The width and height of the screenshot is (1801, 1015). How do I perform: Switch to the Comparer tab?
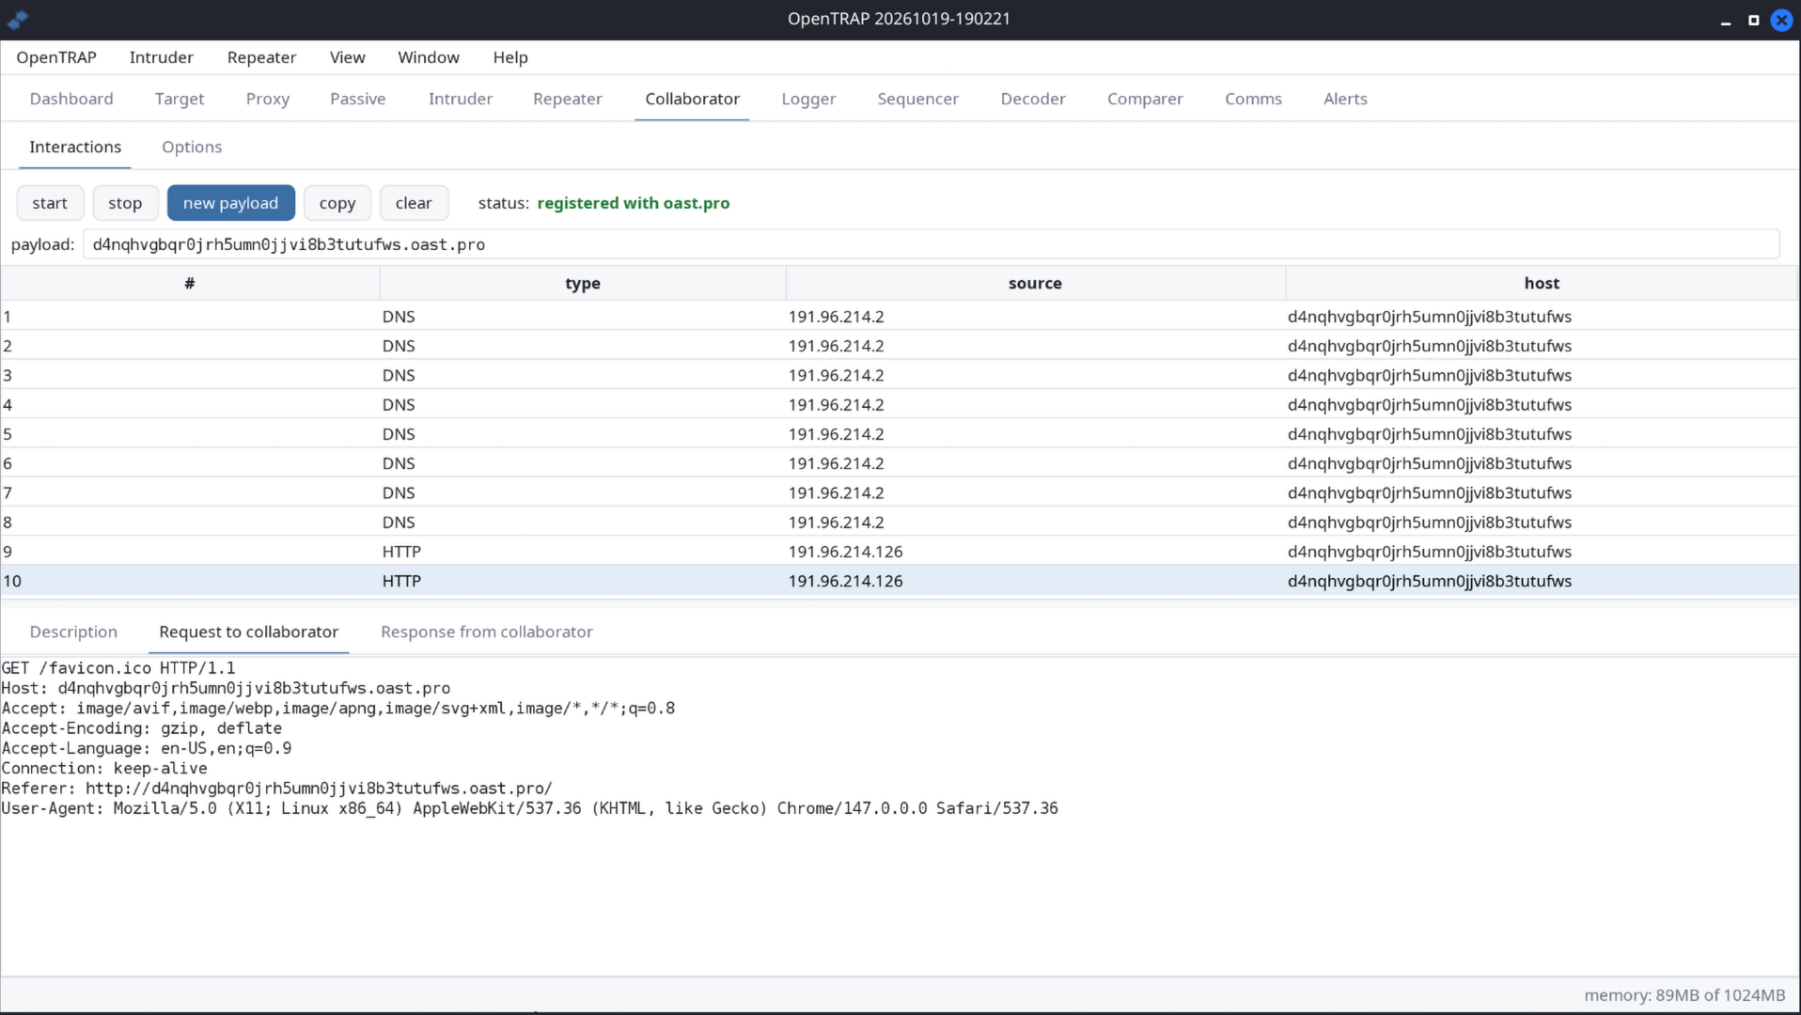[1145, 99]
